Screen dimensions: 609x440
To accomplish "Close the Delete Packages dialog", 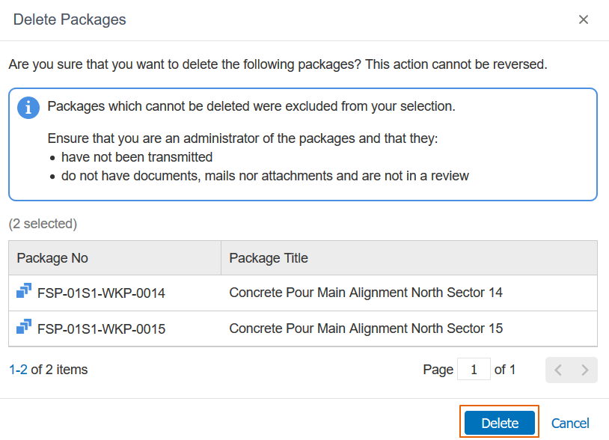I will [584, 20].
